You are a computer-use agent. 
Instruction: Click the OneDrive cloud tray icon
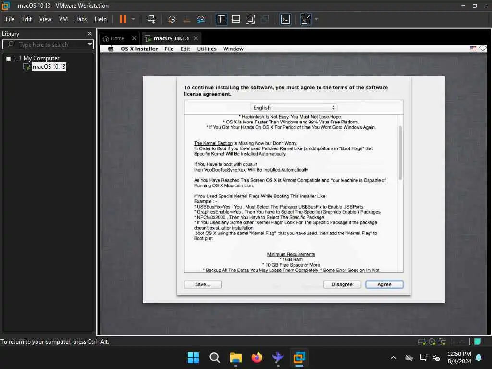tap(408, 357)
